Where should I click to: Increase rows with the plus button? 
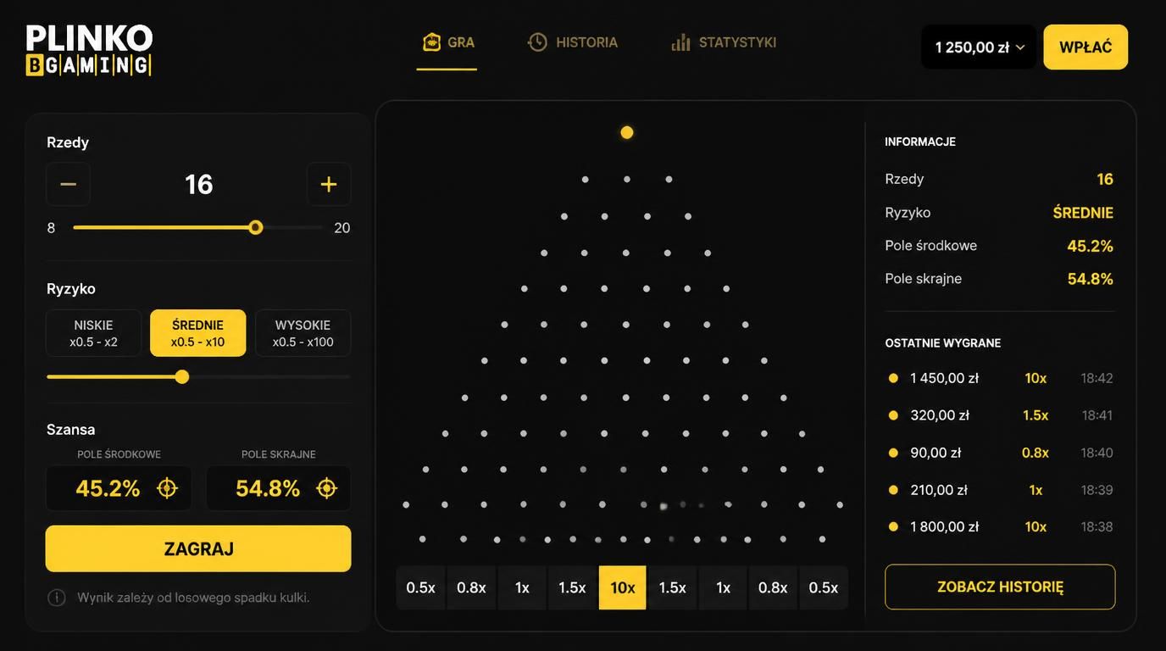coord(329,184)
